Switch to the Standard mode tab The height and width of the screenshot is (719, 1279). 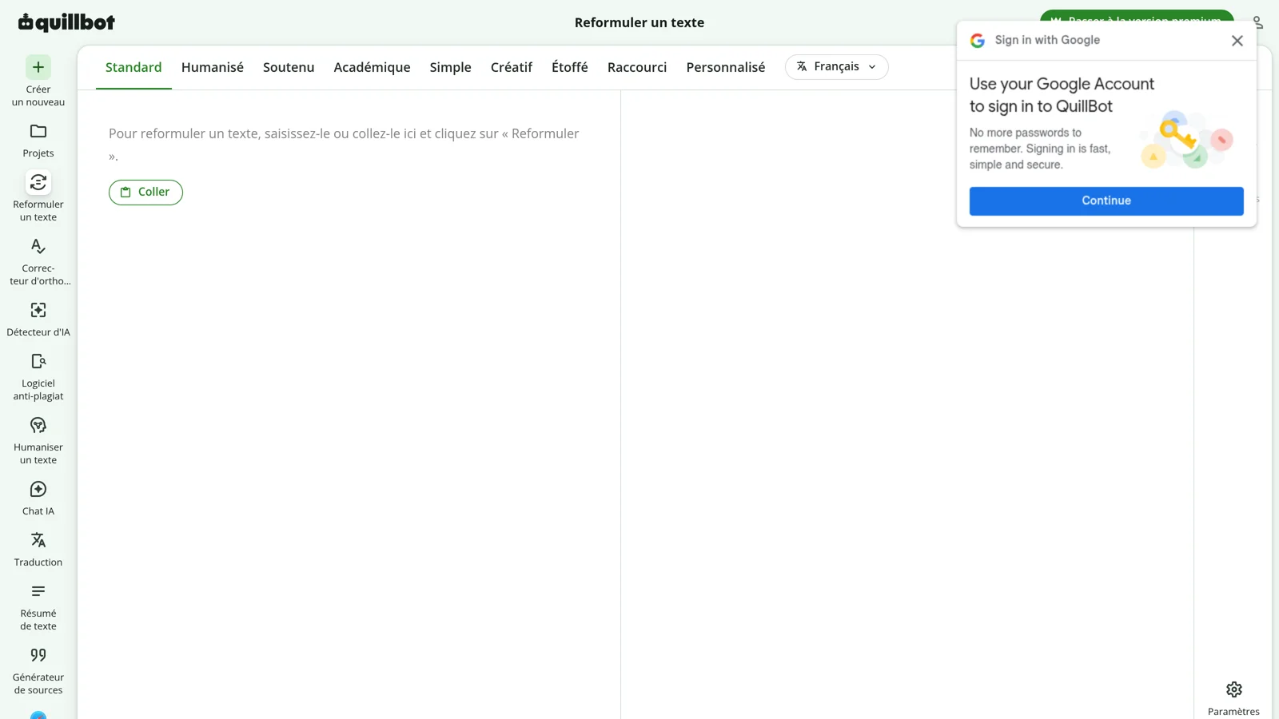click(133, 67)
